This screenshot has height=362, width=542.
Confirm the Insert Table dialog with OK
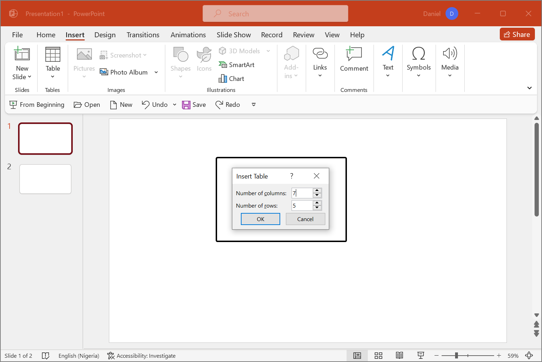(260, 219)
